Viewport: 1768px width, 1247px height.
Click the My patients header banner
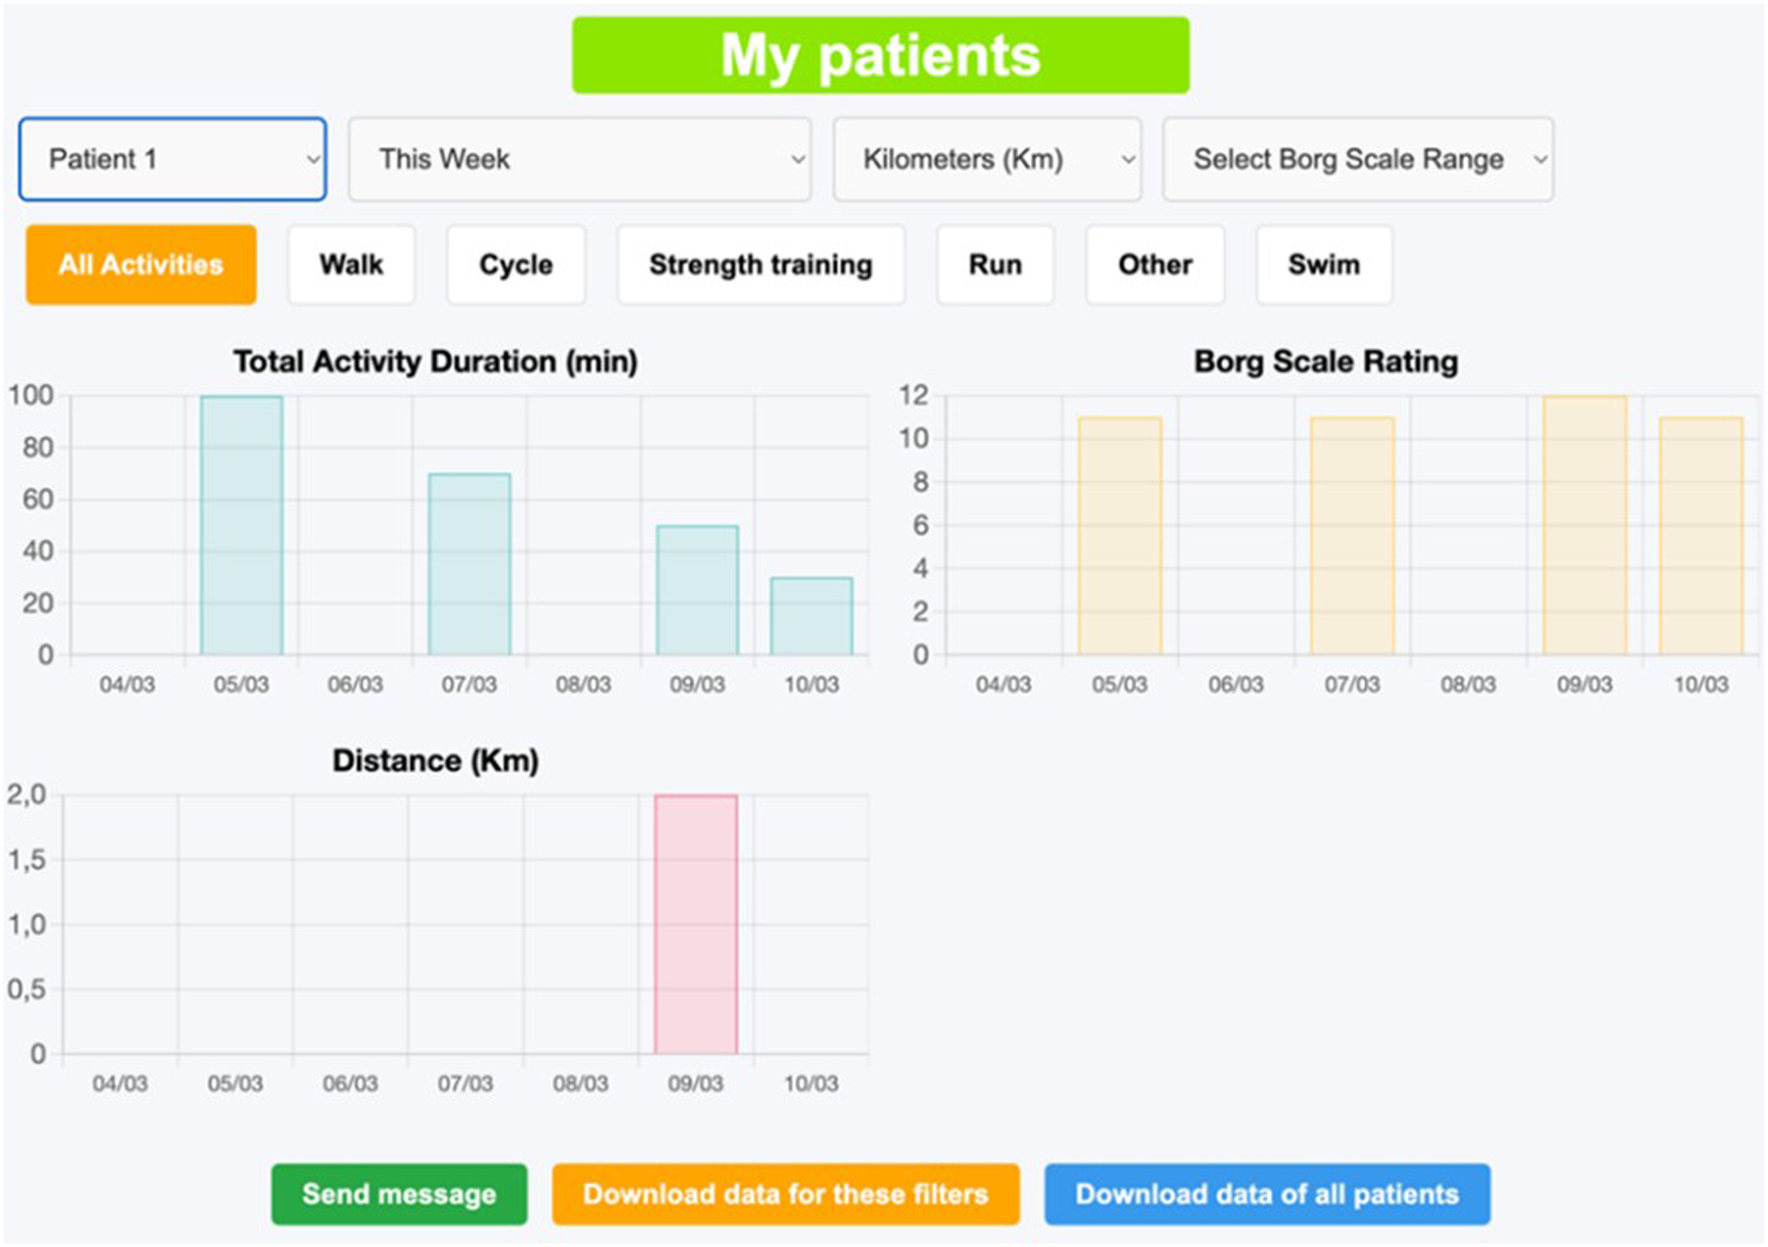coord(881,56)
